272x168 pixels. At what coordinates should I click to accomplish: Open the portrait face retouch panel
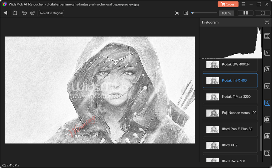coord(267,69)
